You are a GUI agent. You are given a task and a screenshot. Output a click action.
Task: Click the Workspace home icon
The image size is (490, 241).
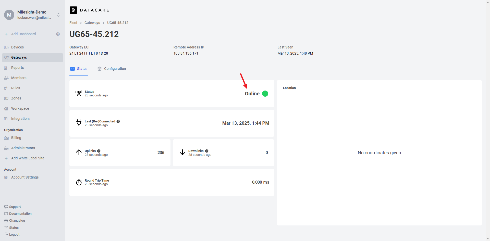6,109
